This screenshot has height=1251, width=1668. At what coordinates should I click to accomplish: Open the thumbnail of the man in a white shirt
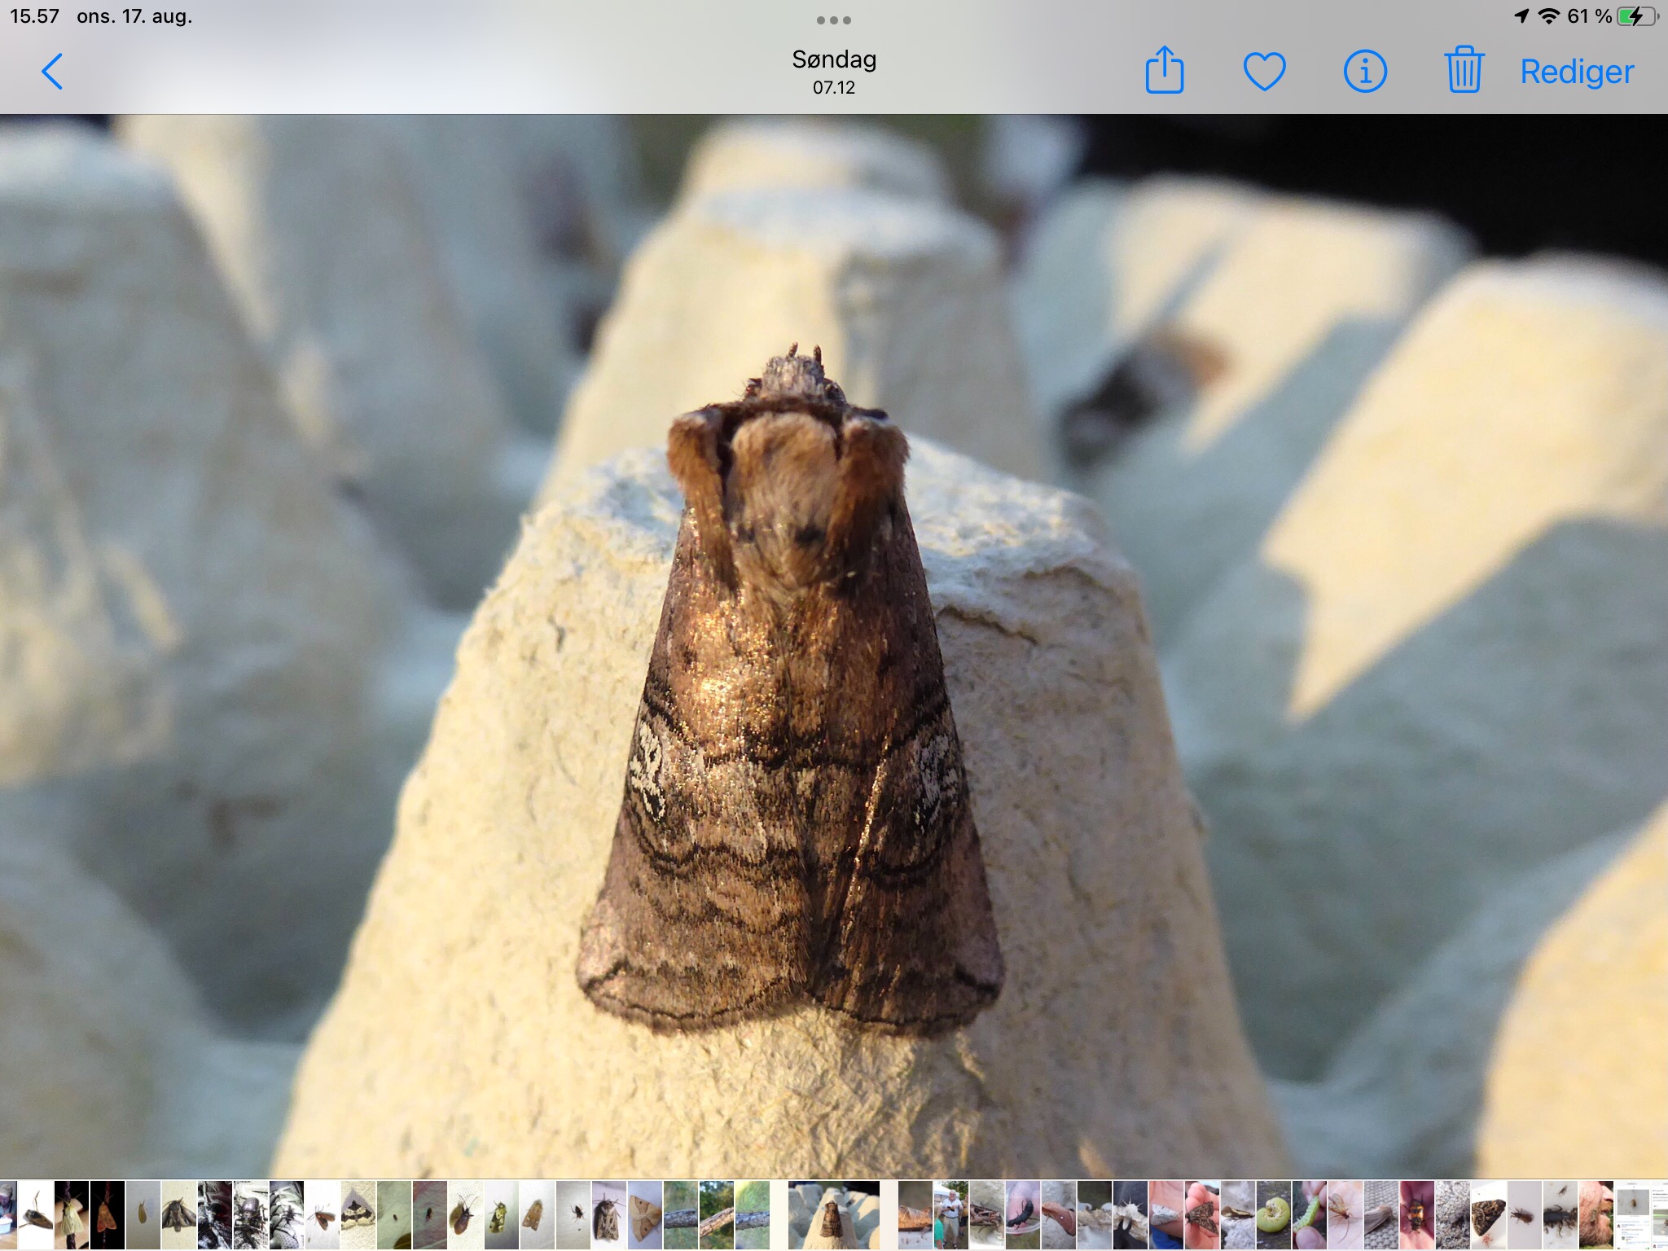point(950,1215)
